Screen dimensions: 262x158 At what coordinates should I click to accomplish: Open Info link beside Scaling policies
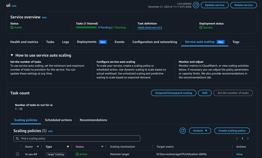click(50, 131)
